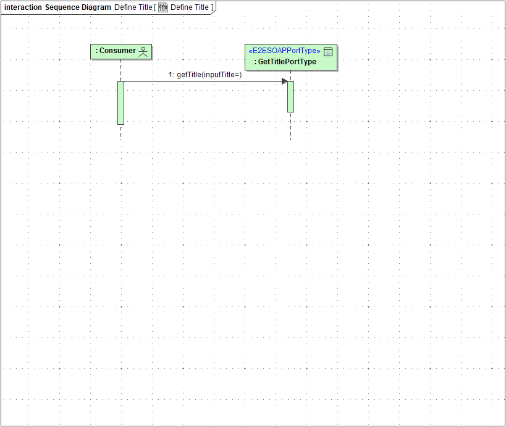
Task: Select the getTitle message arrow line
Action: (204, 81)
